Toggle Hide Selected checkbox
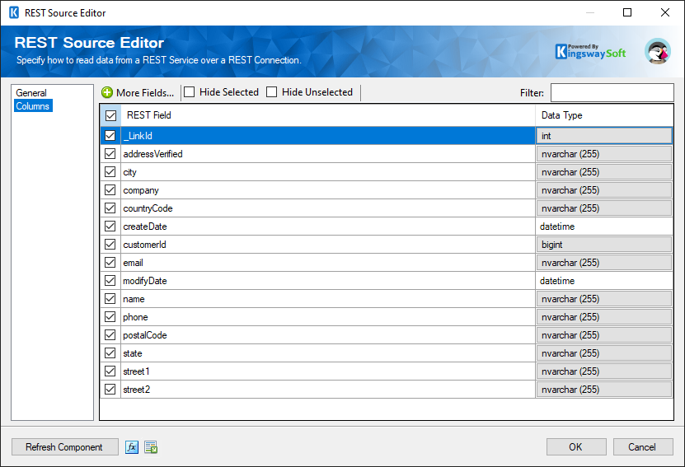Viewport: 685px width, 467px height. tap(189, 92)
